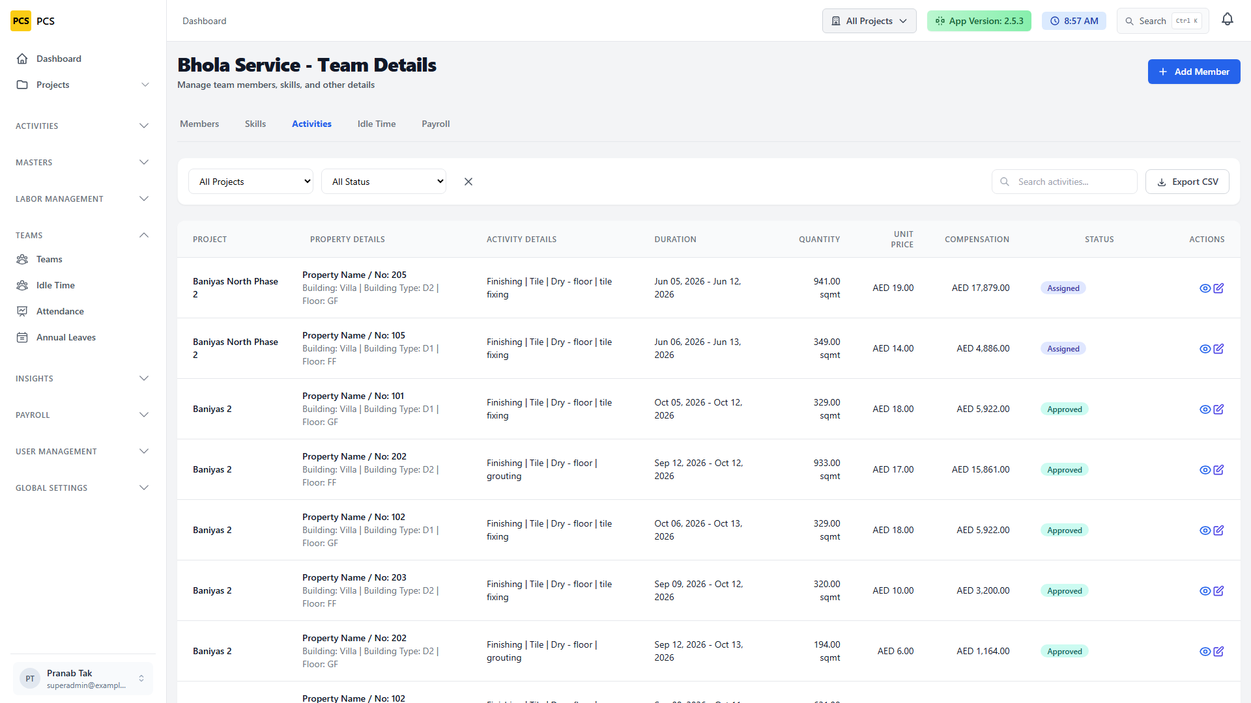Switch to the Payroll tab
This screenshot has height=703, width=1251.
[436, 124]
